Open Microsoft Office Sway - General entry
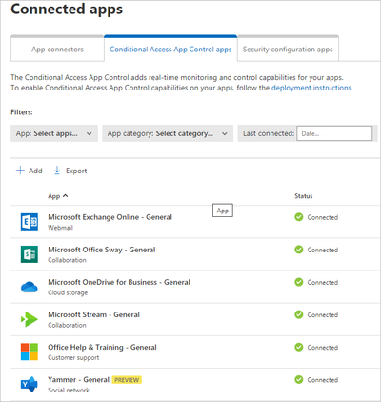This screenshot has width=381, height=402. (x=102, y=250)
